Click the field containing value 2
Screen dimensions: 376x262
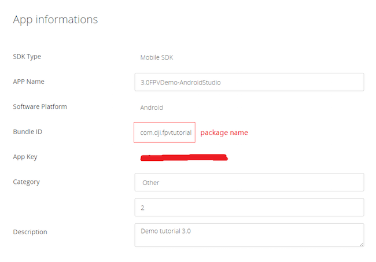click(249, 207)
